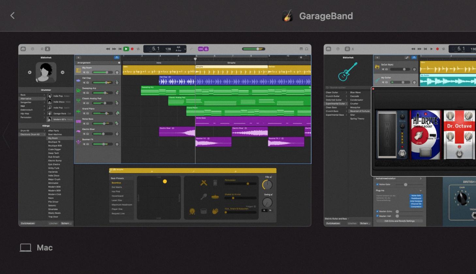
Task: Select the Garage Rock drummer
Action: click(x=60, y=113)
